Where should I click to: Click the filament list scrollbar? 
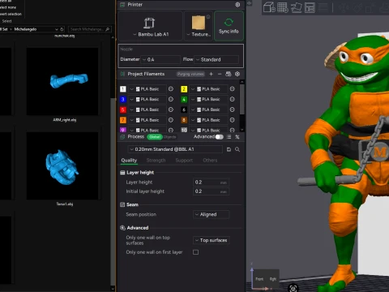pos(242,100)
